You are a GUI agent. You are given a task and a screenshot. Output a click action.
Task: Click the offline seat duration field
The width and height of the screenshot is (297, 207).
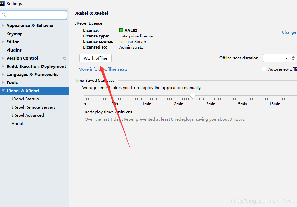[x=276, y=58]
